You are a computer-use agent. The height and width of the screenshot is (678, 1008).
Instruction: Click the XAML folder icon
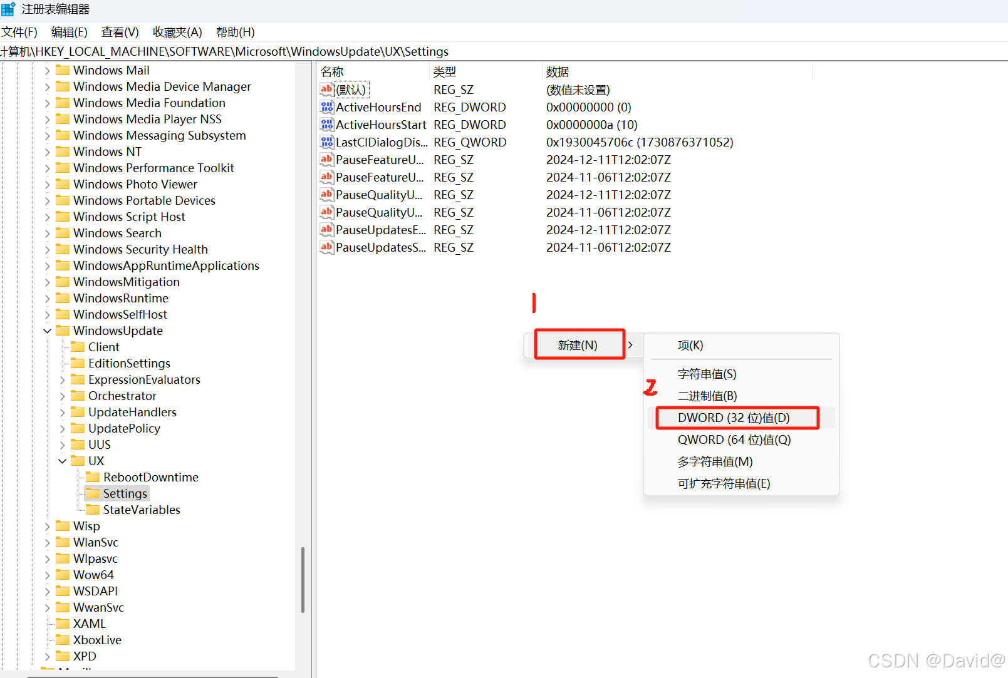tap(63, 623)
